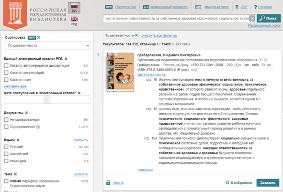Open Справка menu link
Viewport: 283px width, 192px height.
(x=265, y=7)
